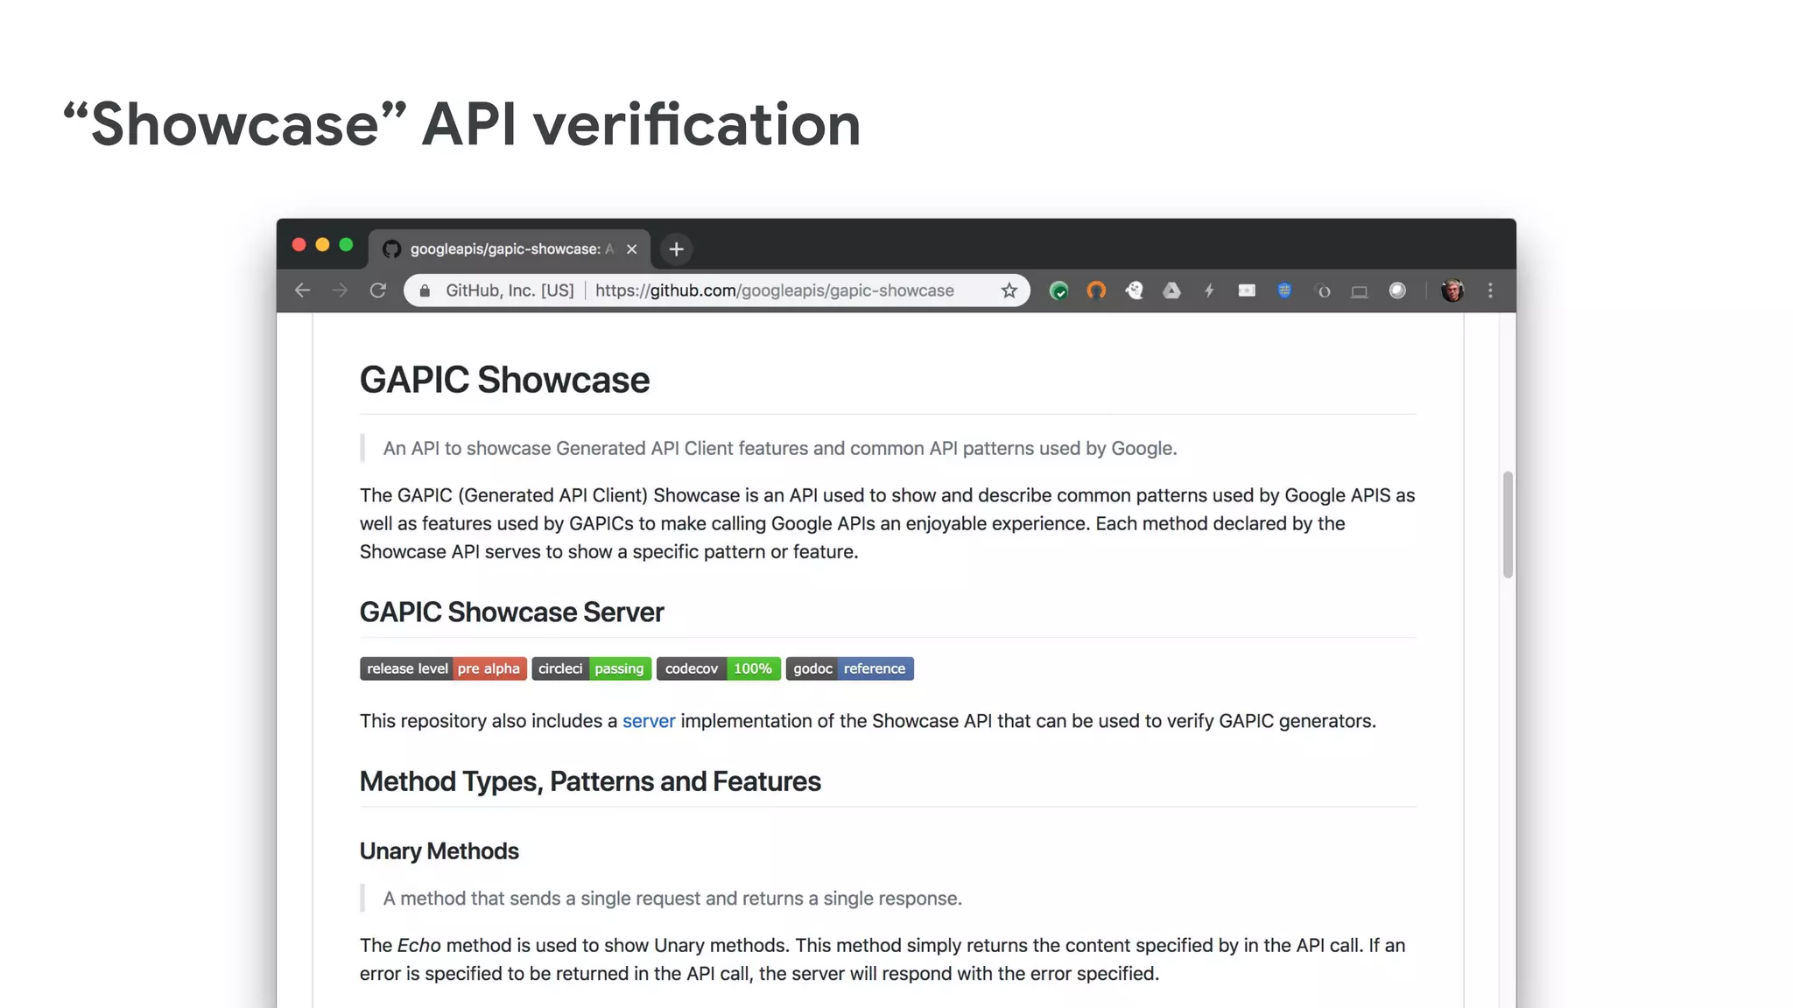The width and height of the screenshot is (1793, 1008).
Task: Click the green checkmark extension icon
Action: click(1058, 290)
